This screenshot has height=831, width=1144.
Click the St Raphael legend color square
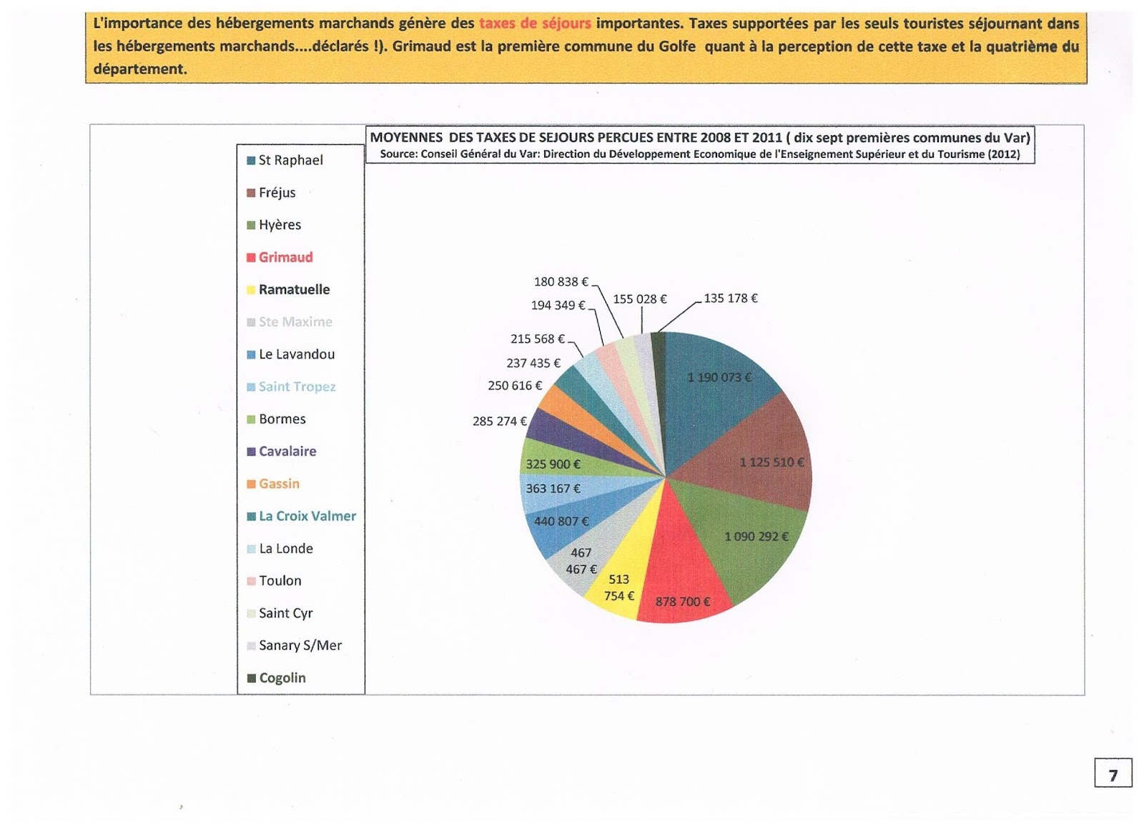pos(251,161)
